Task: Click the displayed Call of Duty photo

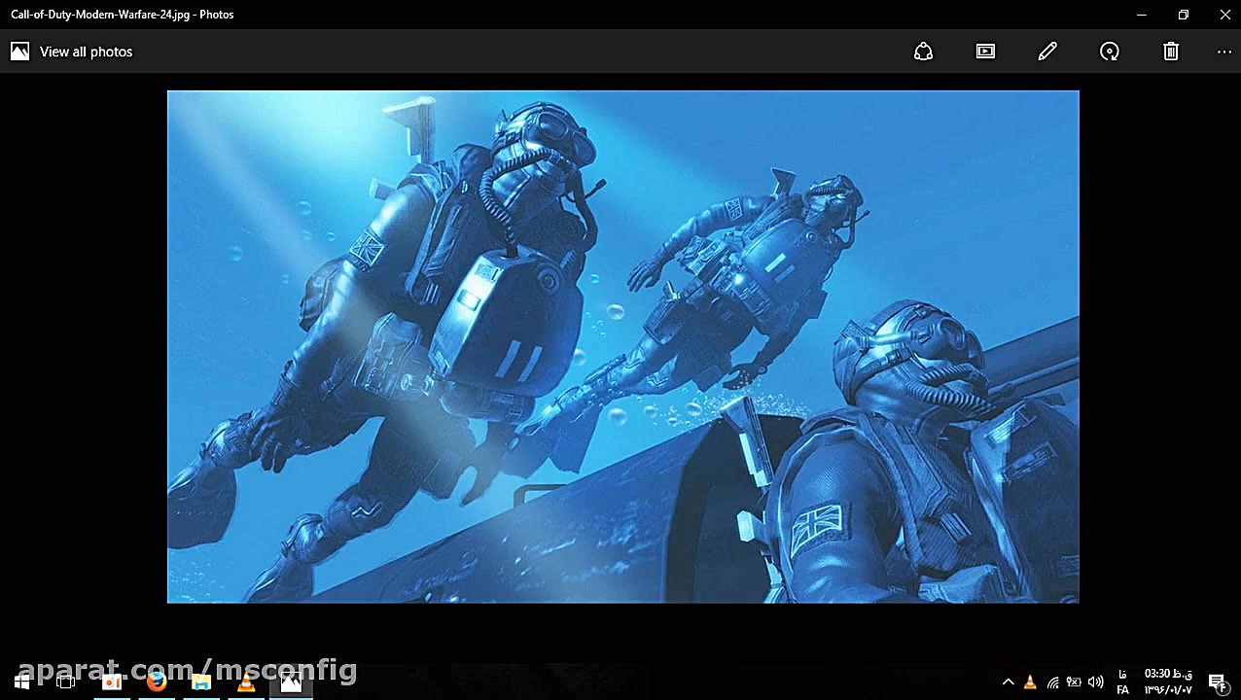Action: (622, 346)
